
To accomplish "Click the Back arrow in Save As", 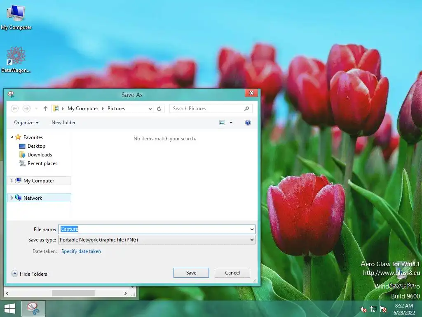I will [14, 109].
